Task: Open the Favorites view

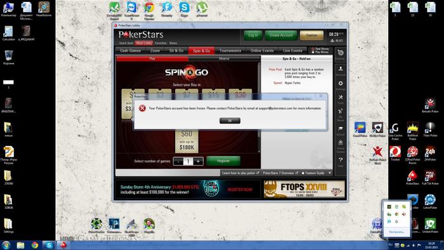Action: 160,43
